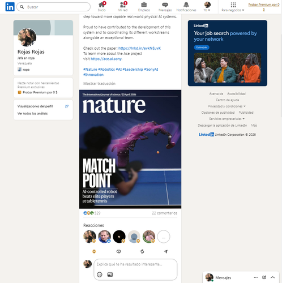Select the Más footer option
Viewport: 282px width, 283px height.
coord(254,126)
